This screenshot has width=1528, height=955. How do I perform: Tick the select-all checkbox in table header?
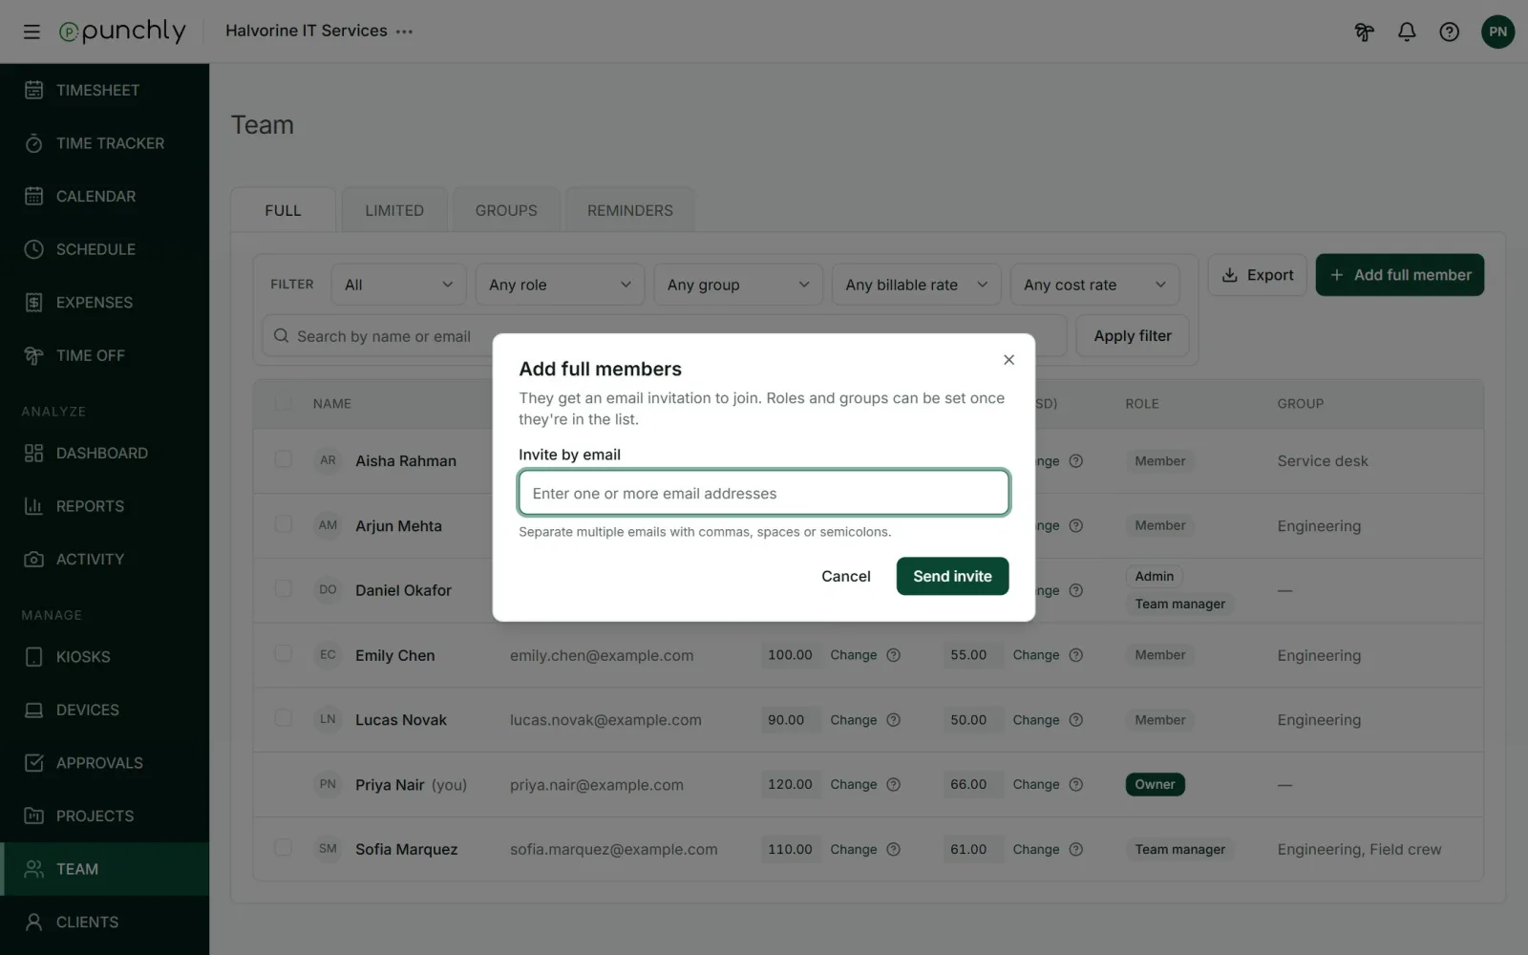coord(284,403)
